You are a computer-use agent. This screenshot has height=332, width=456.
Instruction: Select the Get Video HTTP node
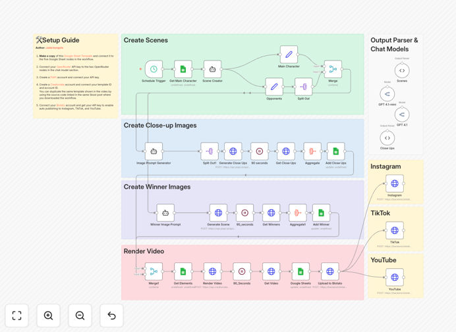pyautogui.click(x=271, y=272)
